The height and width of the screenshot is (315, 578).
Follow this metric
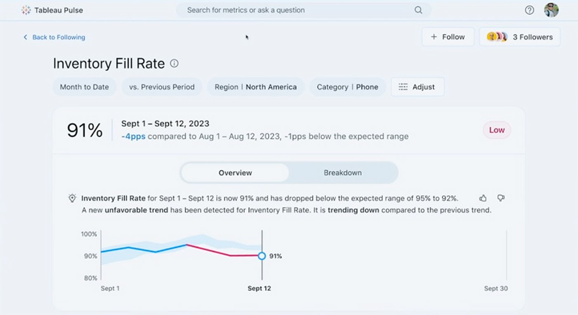pos(448,37)
